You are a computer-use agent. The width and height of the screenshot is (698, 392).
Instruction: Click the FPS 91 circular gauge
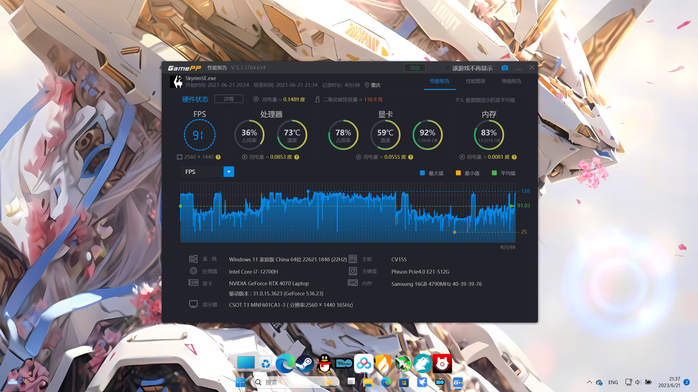tap(200, 135)
